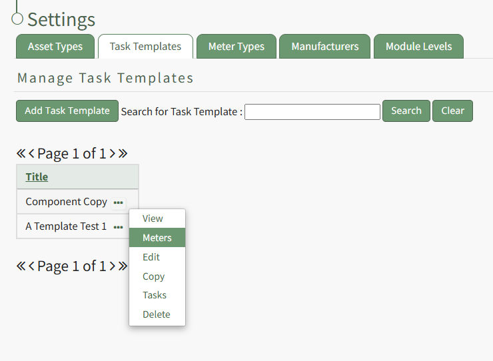Screen dimensions: 493x361
Task: Click next page arrow in top pagination
Action: pyautogui.click(x=113, y=154)
